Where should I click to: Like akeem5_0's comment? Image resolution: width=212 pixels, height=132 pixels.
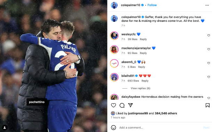point(209,63)
